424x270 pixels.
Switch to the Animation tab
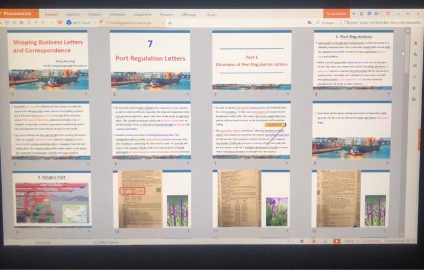click(118, 15)
